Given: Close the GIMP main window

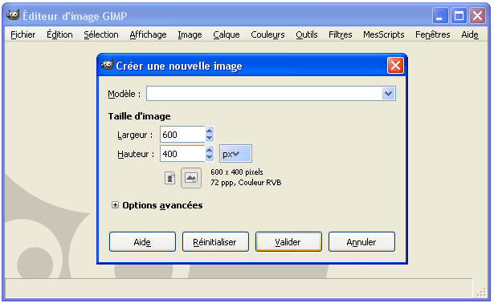Looking at the screenshot, I should (x=478, y=15).
